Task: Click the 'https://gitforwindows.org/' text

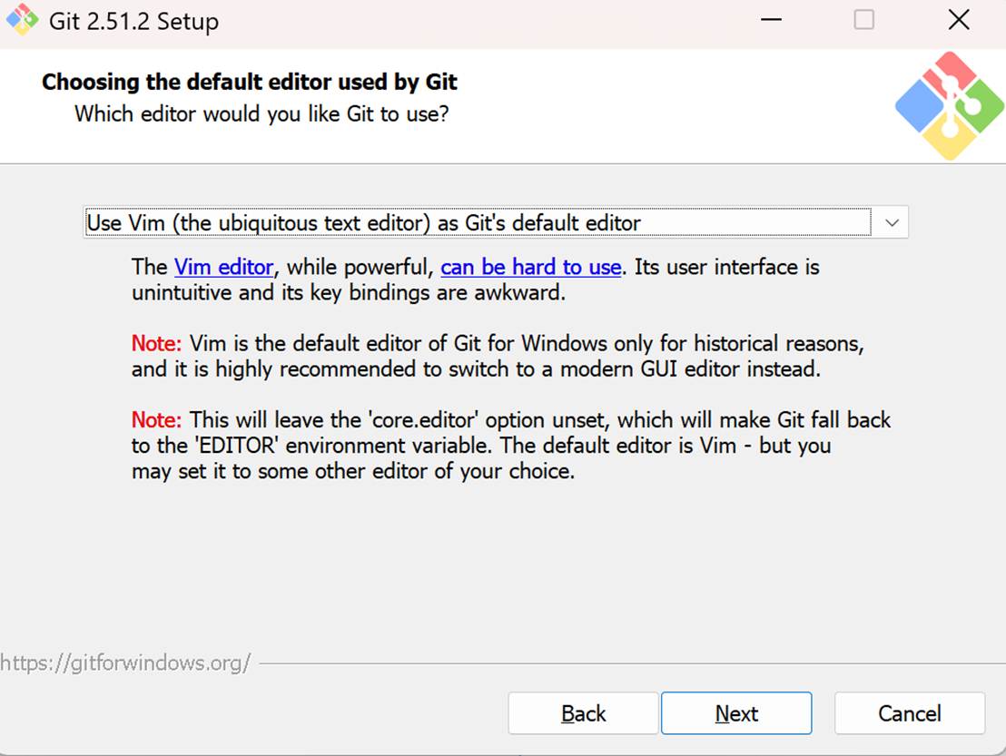Action: tap(125, 663)
